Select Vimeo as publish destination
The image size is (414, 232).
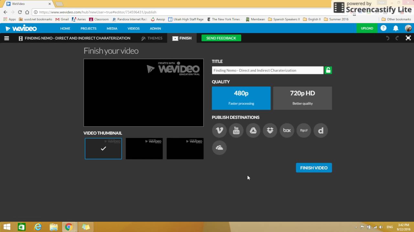pyautogui.click(x=219, y=130)
